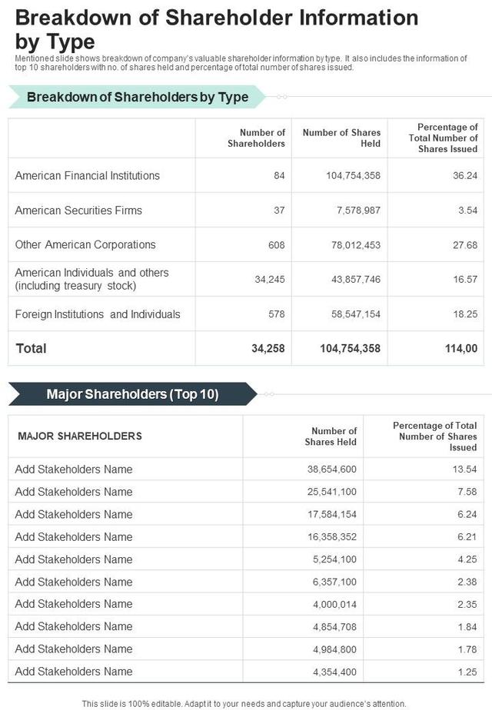Click the slide description paragraph under the title
Image resolution: width=492 pixels, height=710 pixels.
241,63
